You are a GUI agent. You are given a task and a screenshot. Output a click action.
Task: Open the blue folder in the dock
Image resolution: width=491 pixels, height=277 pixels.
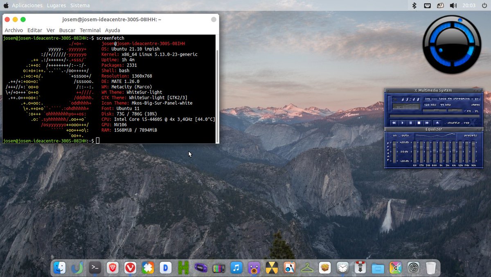(378, 268)
